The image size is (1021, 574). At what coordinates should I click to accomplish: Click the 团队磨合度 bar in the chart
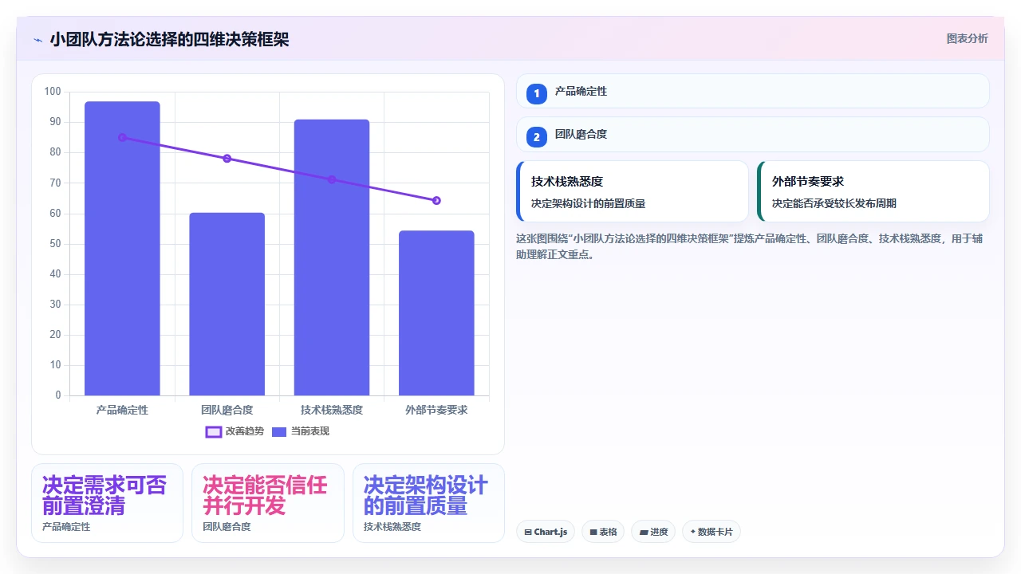pos(227,304)
